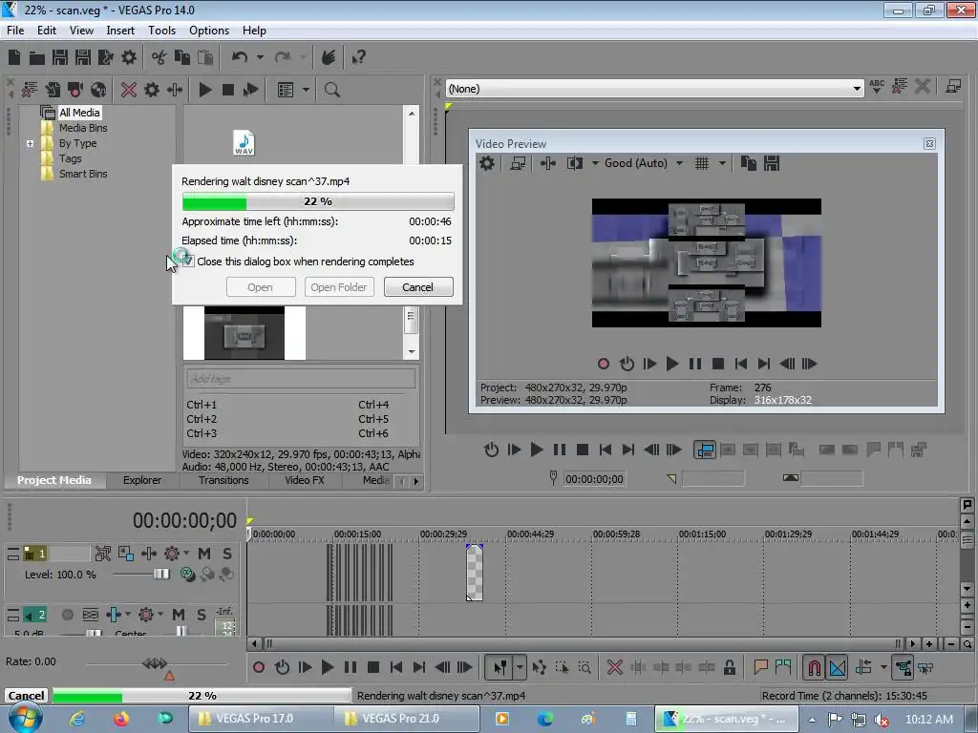Click Record button in Video Preview
Image resolution: width=978 pixels, height=733 pixels.
tap(604, 364)
